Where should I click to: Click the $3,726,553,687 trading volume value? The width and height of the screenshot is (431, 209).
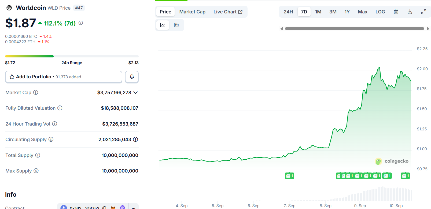120,124
